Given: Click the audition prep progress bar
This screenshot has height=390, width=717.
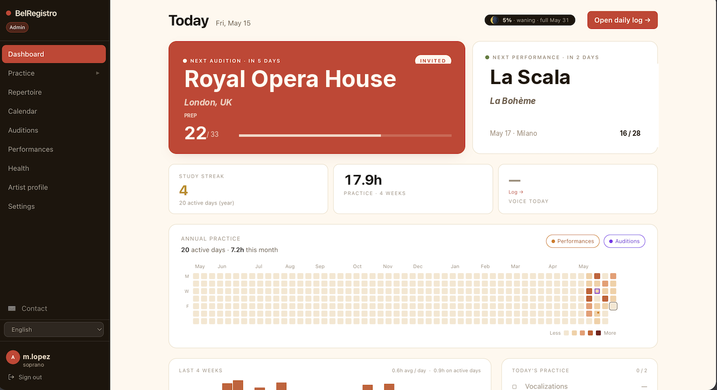Looking at the screenshot, I should tap(345, 135).
